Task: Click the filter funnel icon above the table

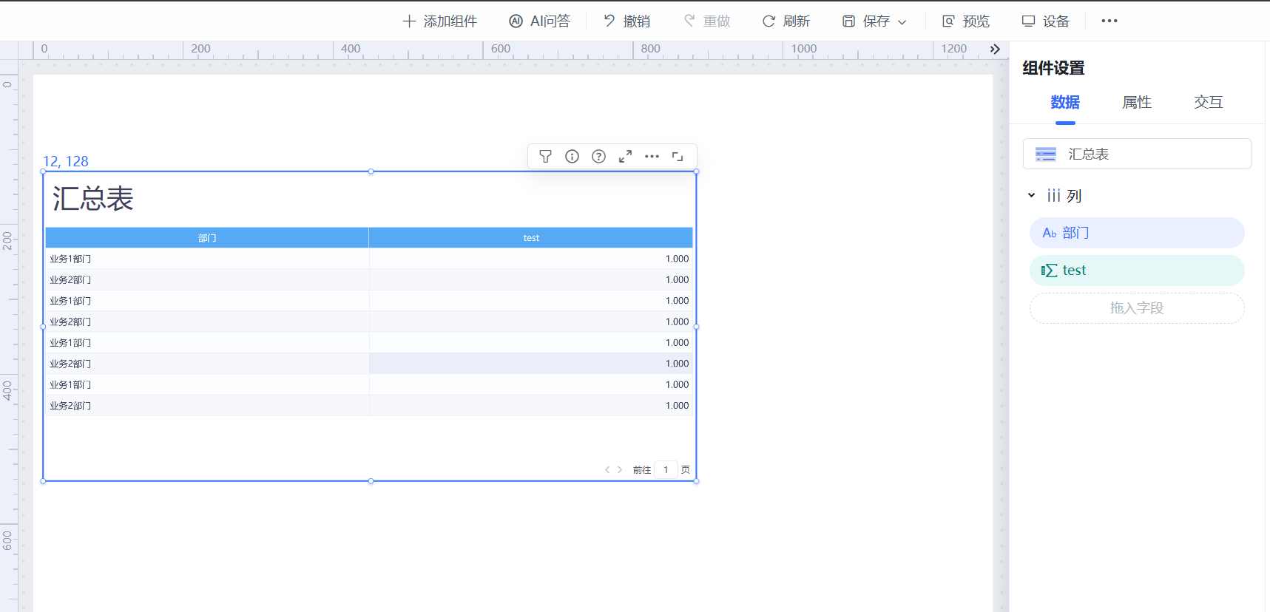Action: click(545, 157)
